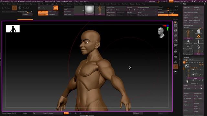
Task: Click the orange Live Boolean render icon
Action: pyautogui.click(x=14, y=8)
